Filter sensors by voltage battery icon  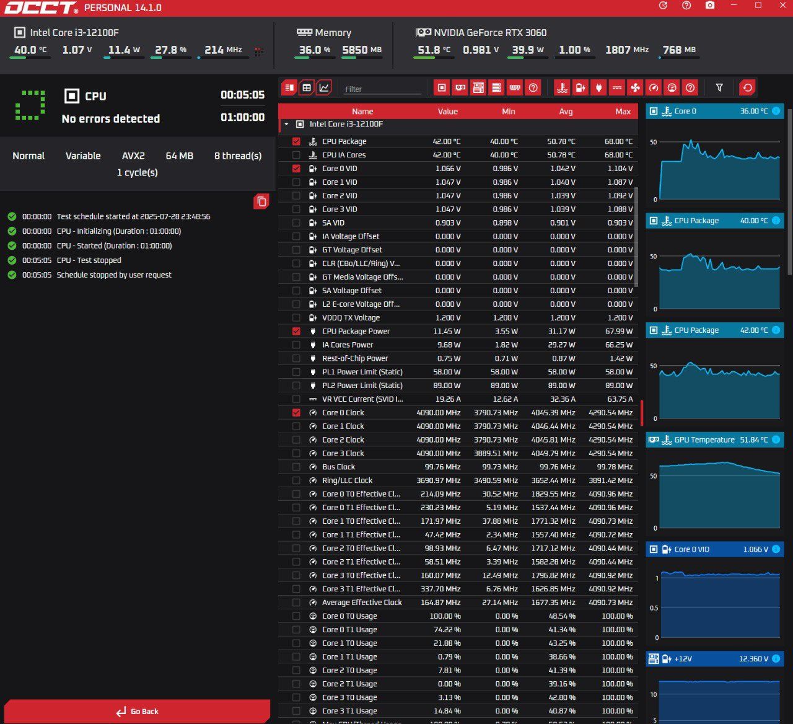coord(581,88)
